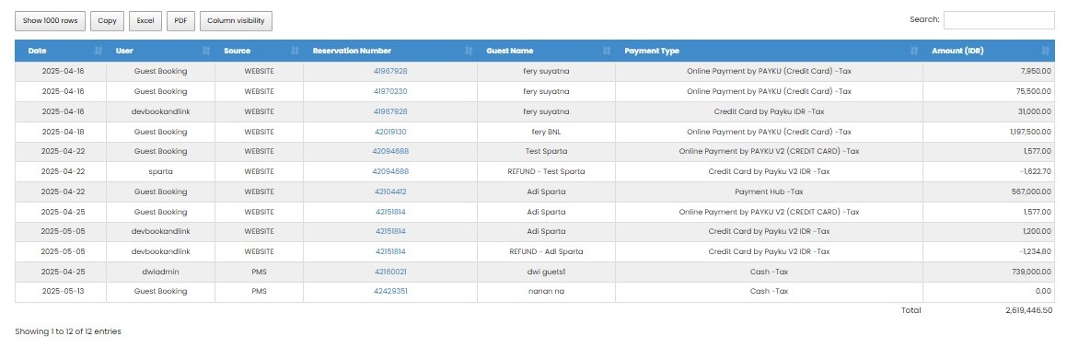Viewport: 1067px width, 348px height.
Task: Select the amount cell '739,000.00'
Action: 989,272
